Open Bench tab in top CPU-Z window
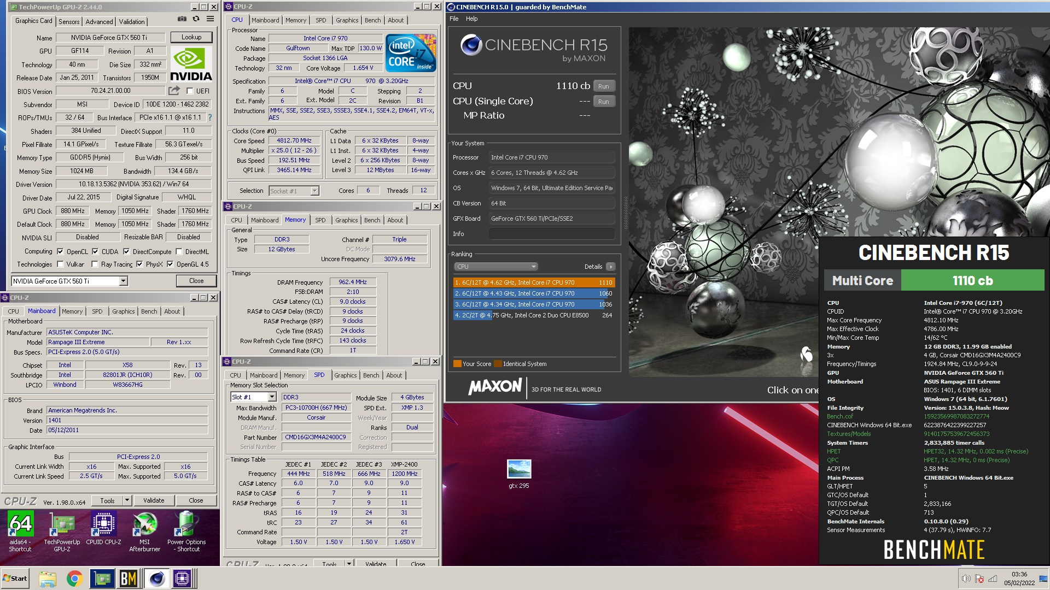This screenshot has width=1050, height=590. [x=373, y=20]
